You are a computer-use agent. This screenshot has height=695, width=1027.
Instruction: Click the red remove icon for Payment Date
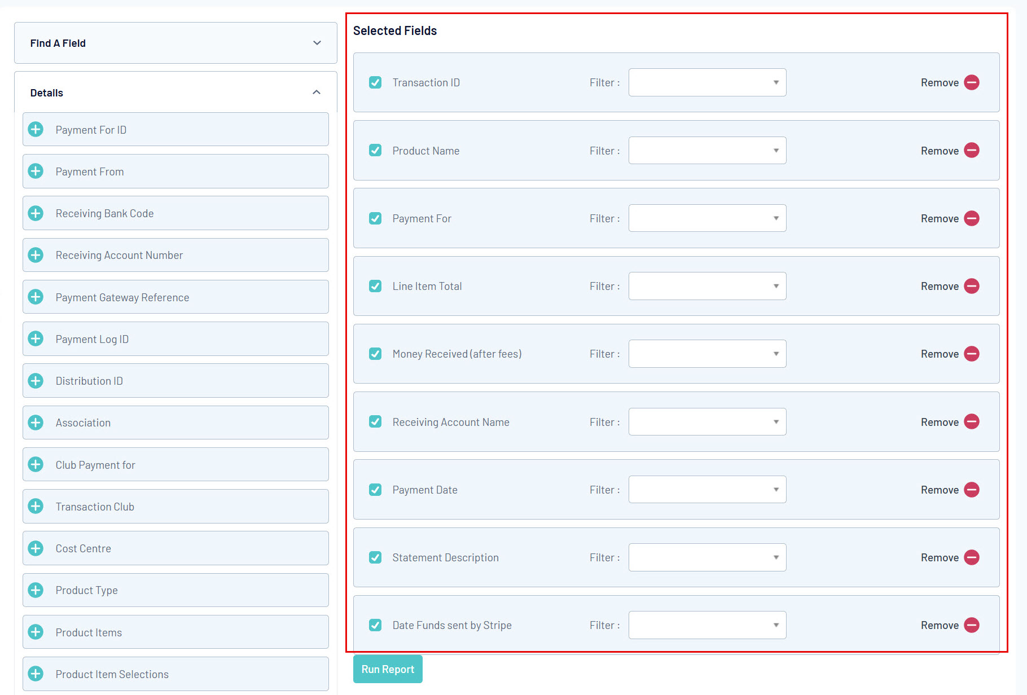[x=972, y=490]
